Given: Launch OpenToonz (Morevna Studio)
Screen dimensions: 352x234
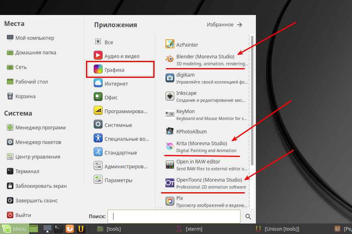Looking at the screenshot, I should pyautogui.click(x=206, y=183).
